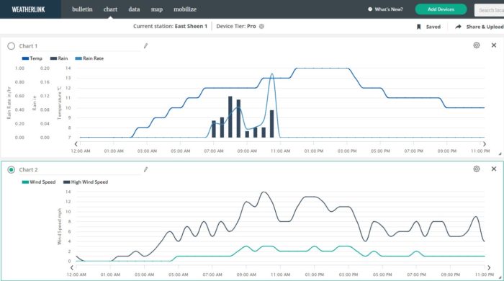Edit Chart 2 name with pencil icon
The width and height of the screenshot is (504, 281).
pos(145,169)
